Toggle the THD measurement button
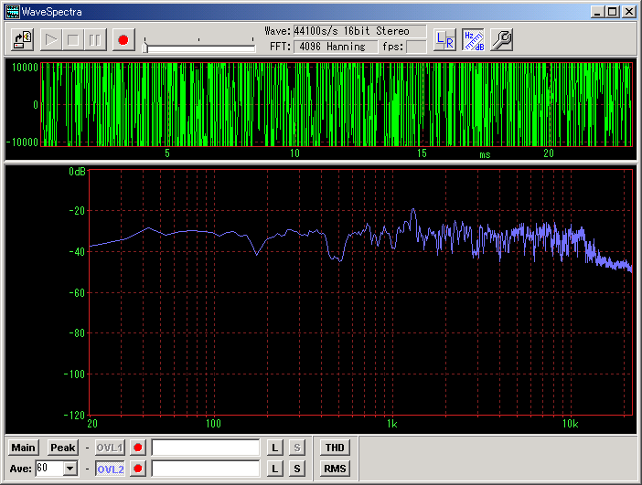The width and height of the screenshot is (642, 485). [x=335, y=448]
